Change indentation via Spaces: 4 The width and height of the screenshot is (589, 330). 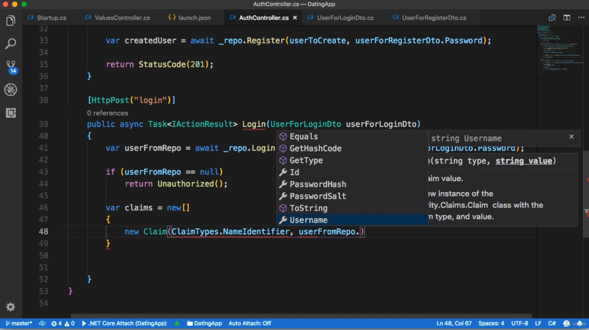(491, 324)
